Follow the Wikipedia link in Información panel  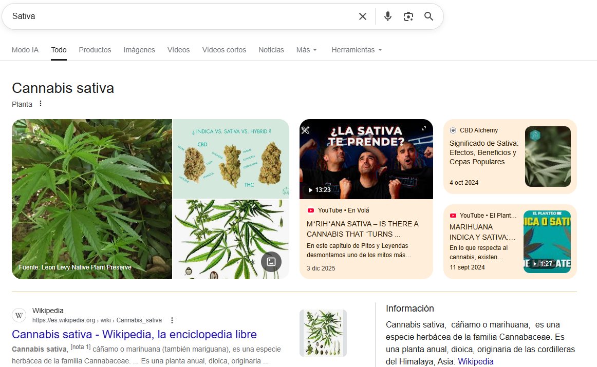(x=476, y=361)
